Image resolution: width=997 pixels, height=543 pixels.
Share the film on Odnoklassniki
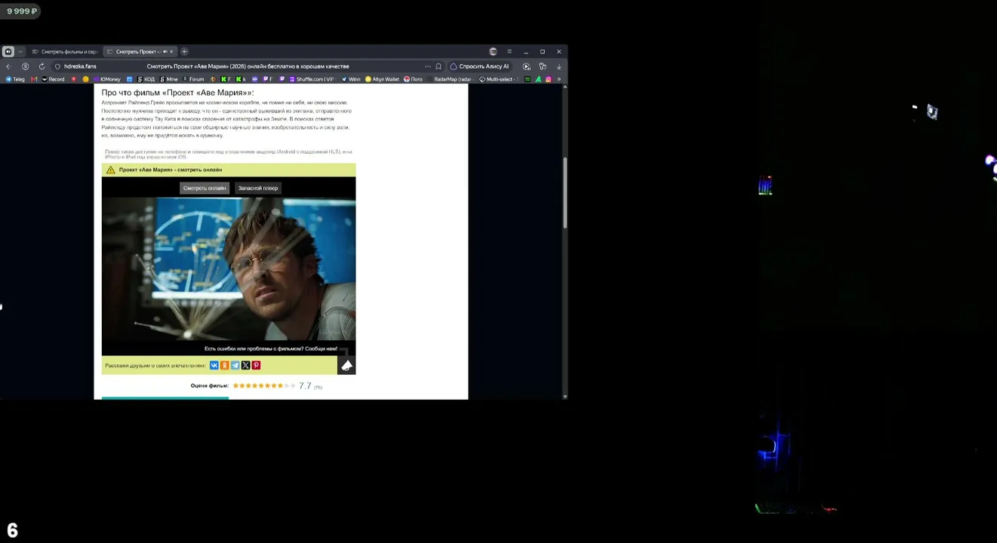coord(225,365)
